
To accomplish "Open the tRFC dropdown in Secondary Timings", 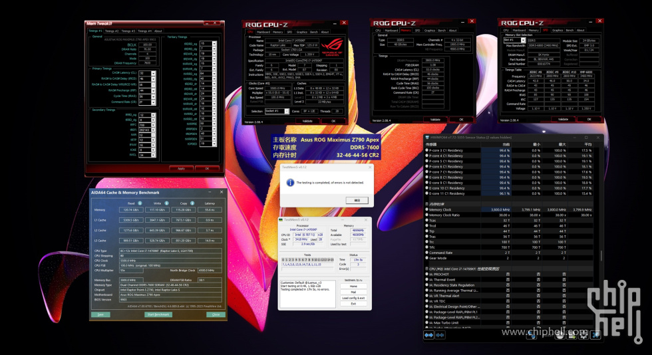I will point(154,125).
